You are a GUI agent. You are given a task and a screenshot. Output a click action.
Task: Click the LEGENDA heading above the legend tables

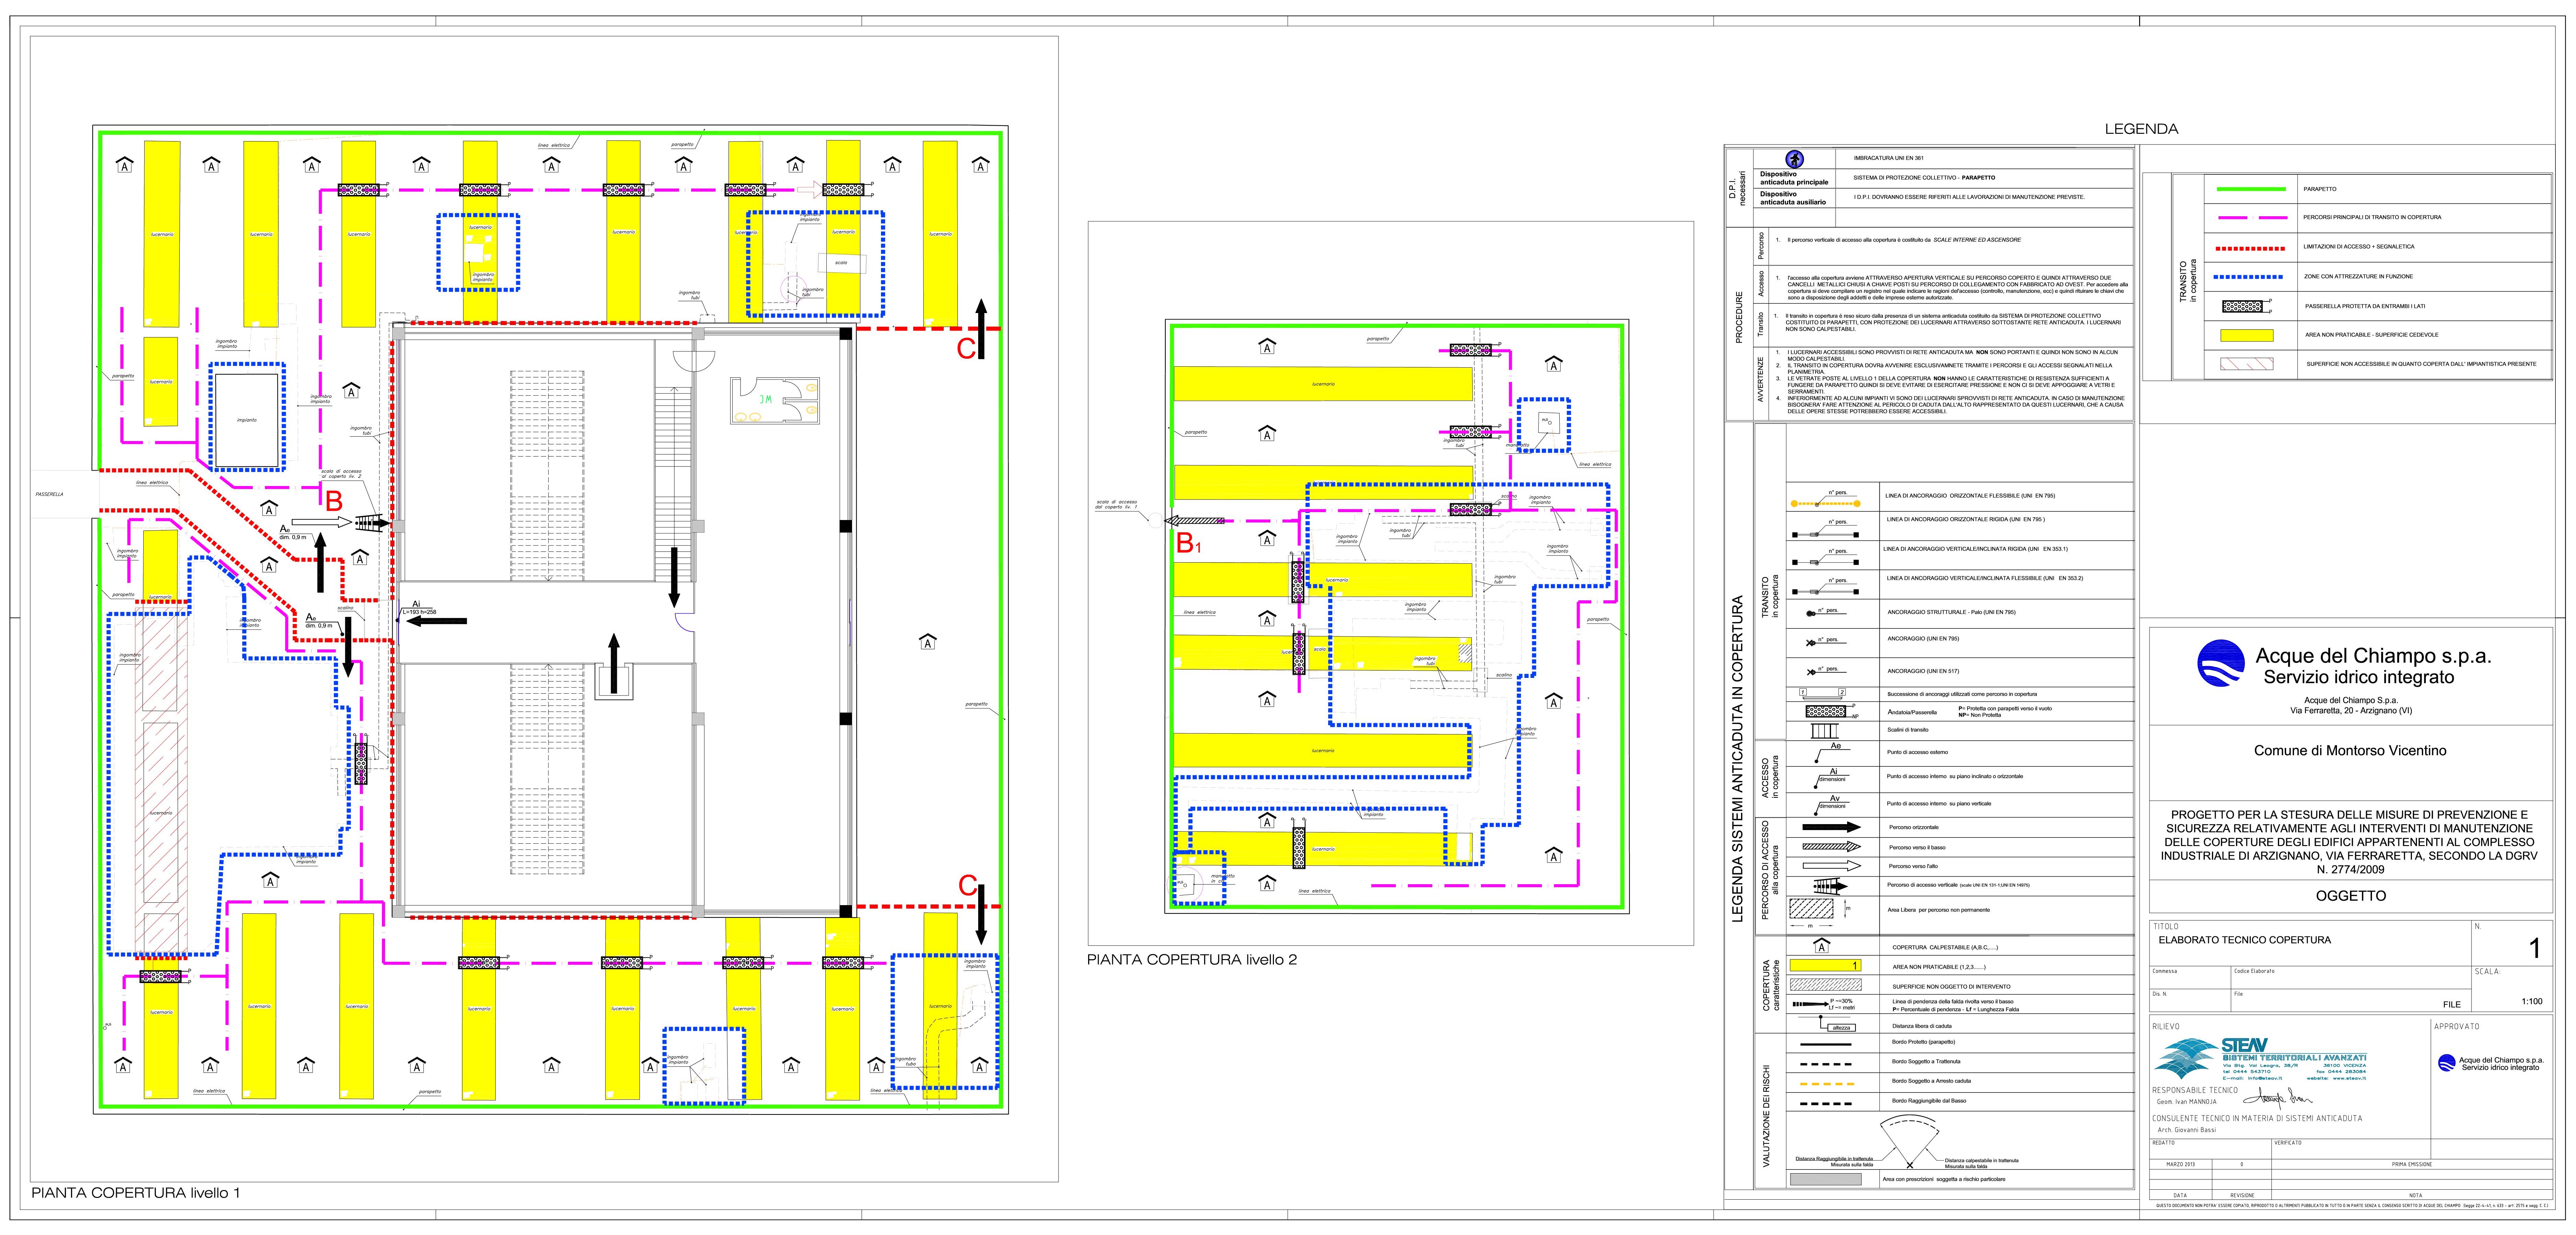click(2141, 129)
